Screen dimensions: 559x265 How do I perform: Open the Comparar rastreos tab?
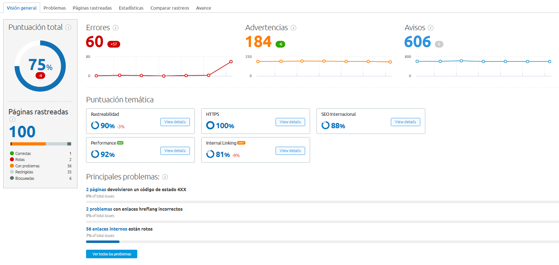click(x=170, y=8)
